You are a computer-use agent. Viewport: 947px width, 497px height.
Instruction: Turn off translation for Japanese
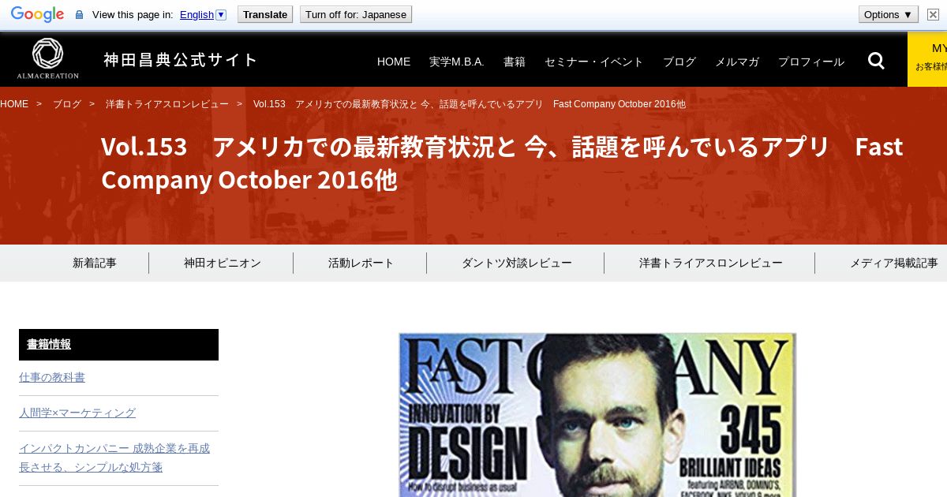pos(356,14)
